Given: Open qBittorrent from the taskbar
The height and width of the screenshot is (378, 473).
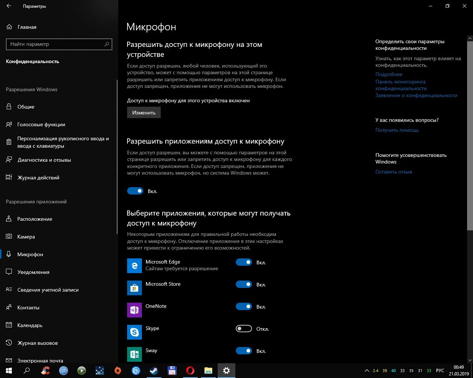Looking at the screenshot, I should (x=64, y=371).
